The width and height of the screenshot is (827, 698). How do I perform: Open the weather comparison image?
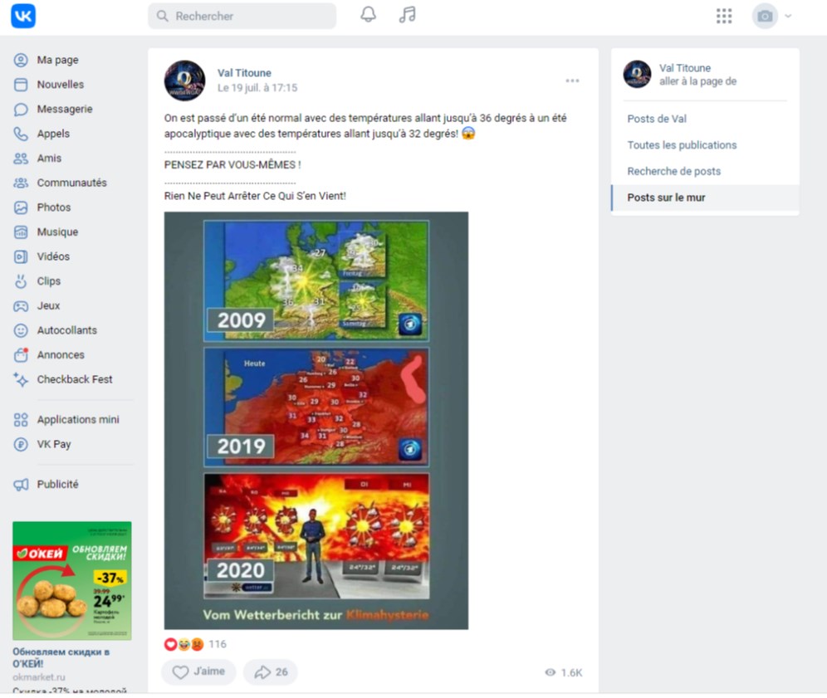[316, 421]
